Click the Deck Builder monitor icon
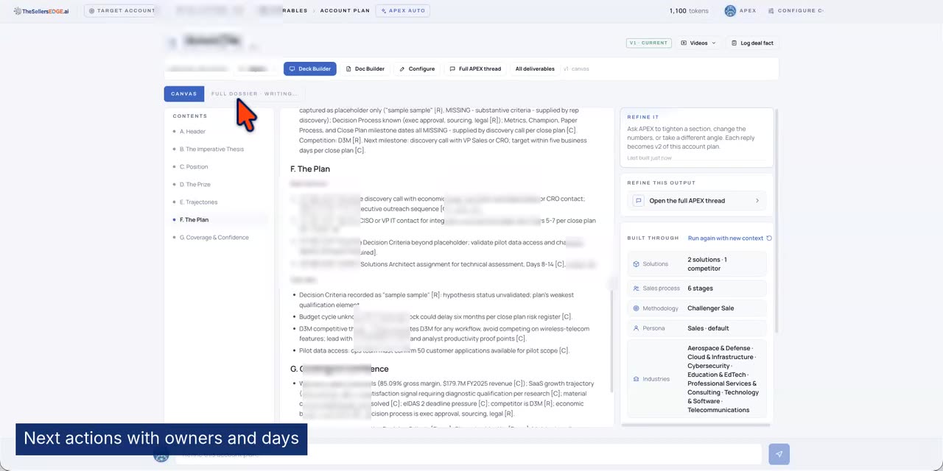Viewport: 943px width, 471px height. pyautogui.click(x=292, y=68)
